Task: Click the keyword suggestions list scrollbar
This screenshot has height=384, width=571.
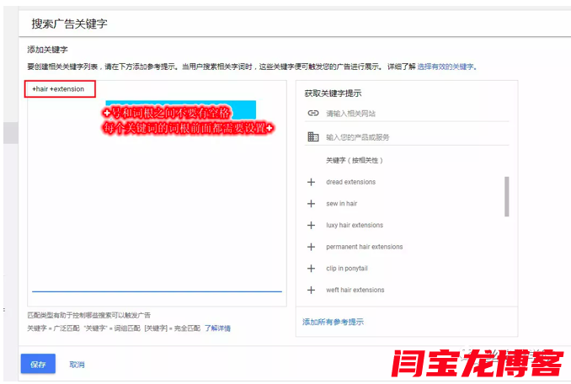Action: pos(506,197)
